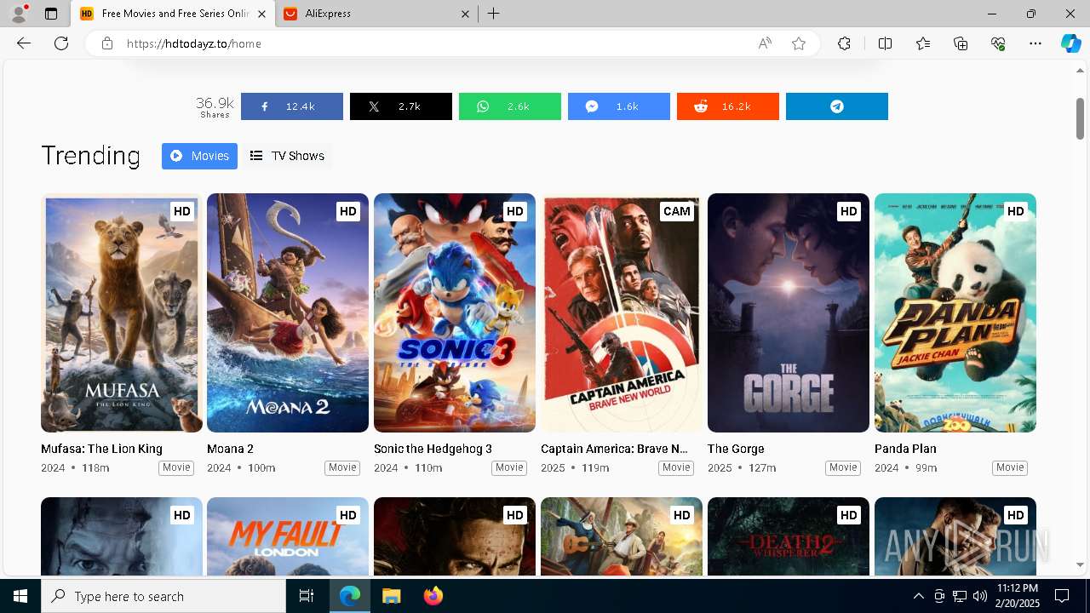Screen dimensions: 1090x613
Task: Select the Movies trending tab
Action: click(199, 156)
